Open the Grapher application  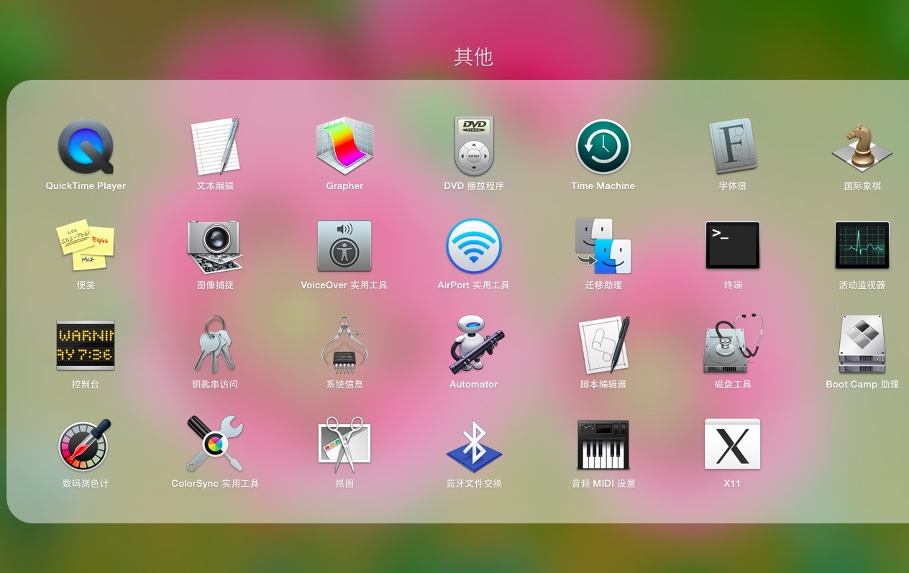344,147
